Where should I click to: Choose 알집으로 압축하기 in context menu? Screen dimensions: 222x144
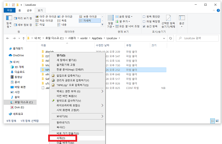pyautogui.click(x=77, y=76)
